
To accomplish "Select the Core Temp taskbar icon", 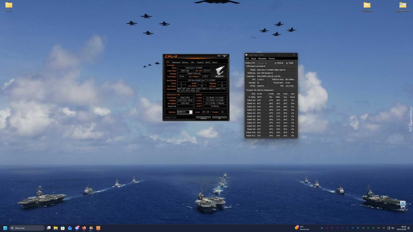I will 91,228.
